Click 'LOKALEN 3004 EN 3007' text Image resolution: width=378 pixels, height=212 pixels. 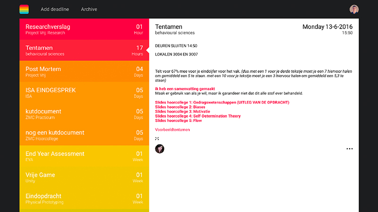[x=176, y=54]
